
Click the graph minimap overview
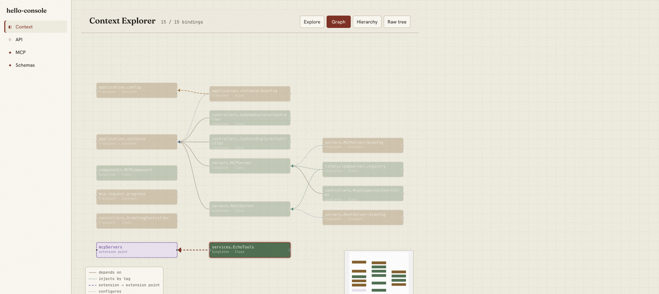(379, 272)
